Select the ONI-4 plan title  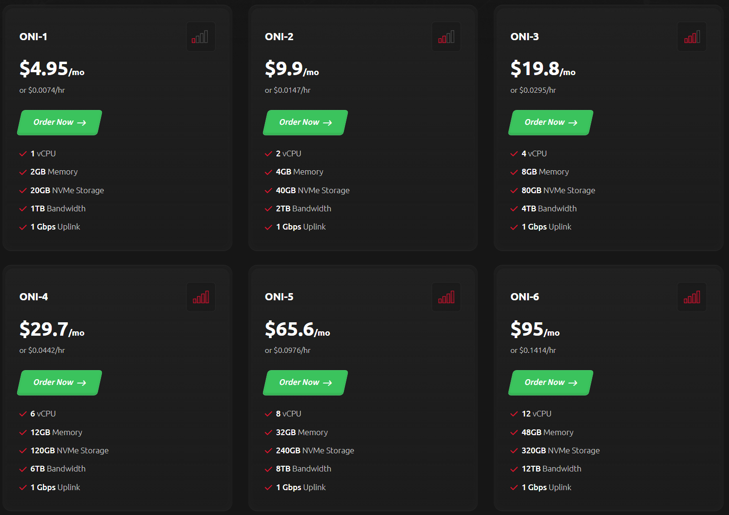pos(33,297)
